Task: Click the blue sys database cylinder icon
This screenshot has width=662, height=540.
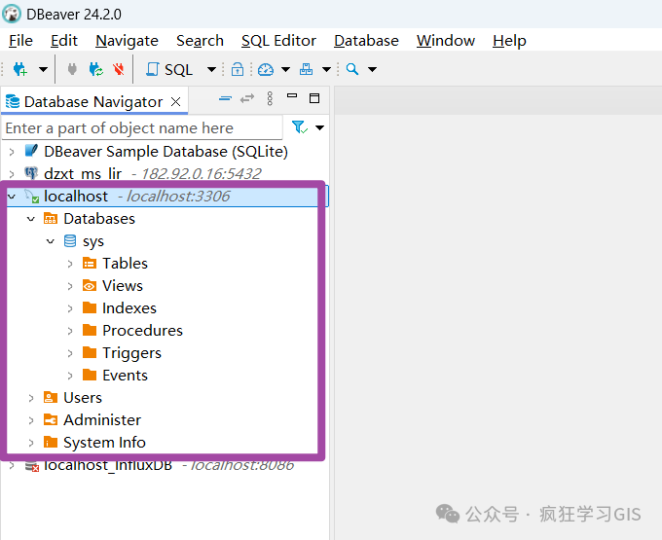Action: point(70,241)
